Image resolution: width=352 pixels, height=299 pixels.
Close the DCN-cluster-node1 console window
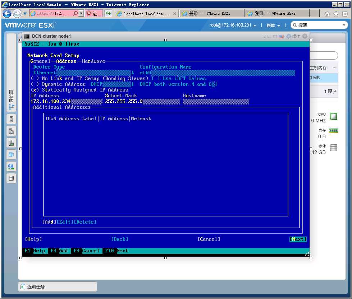tap(305, 36)
